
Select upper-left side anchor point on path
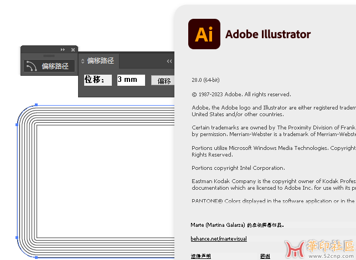pyautogui.click(x=17, y=124)
